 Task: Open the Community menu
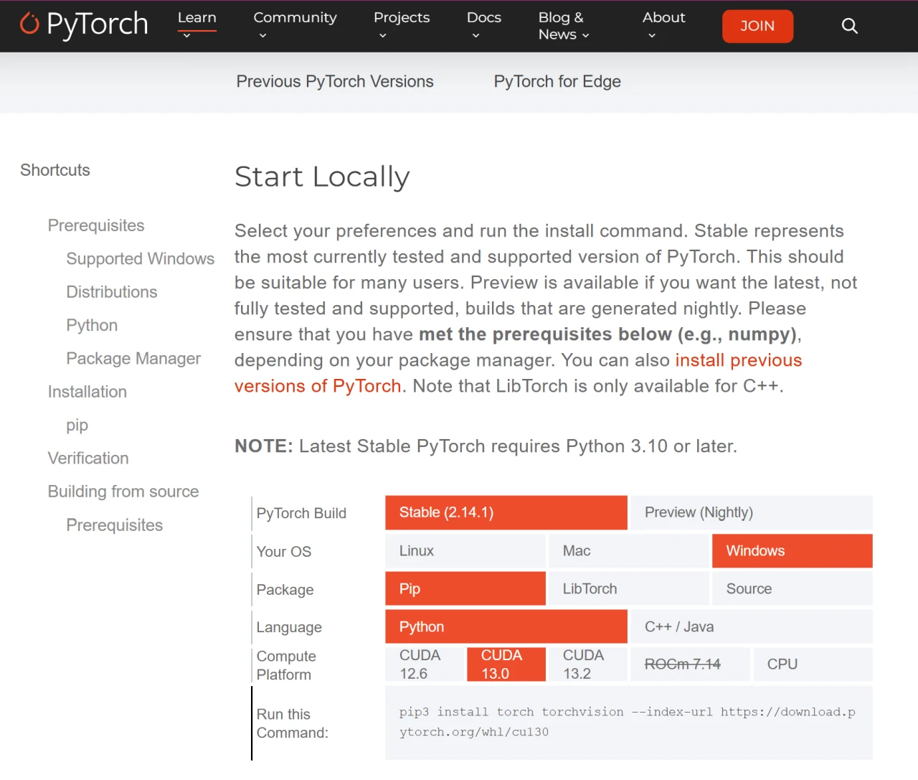295,17
